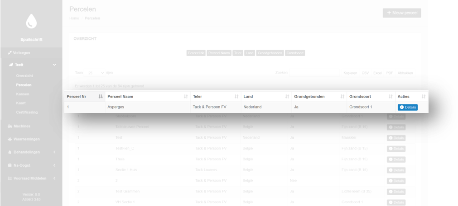Image resolution: width=458 pixels, height=206 pixels.
Task: Open Details for the TestFien_C row
Action: point(396,149)
